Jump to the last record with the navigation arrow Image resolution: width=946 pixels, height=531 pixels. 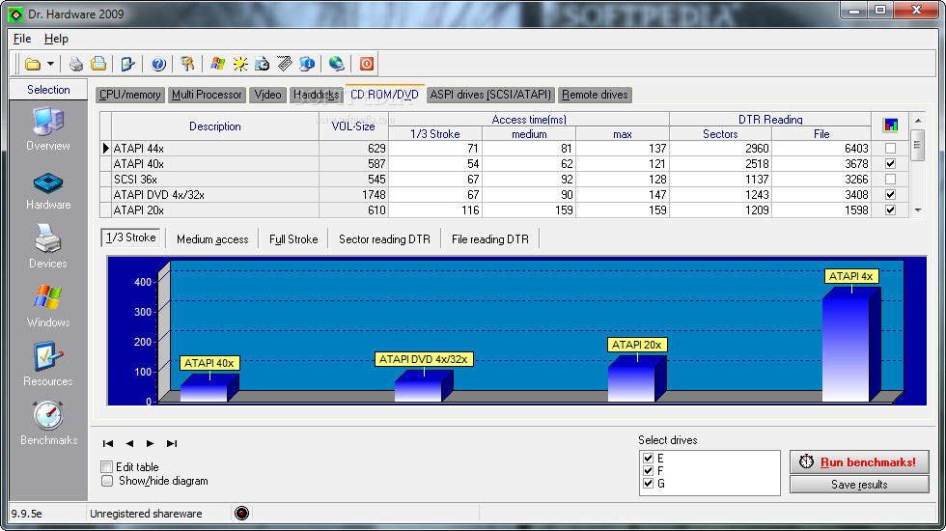(172, 443)
